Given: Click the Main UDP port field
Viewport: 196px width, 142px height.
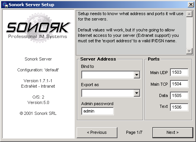Looking at the screenshot, I should [179, 72].
